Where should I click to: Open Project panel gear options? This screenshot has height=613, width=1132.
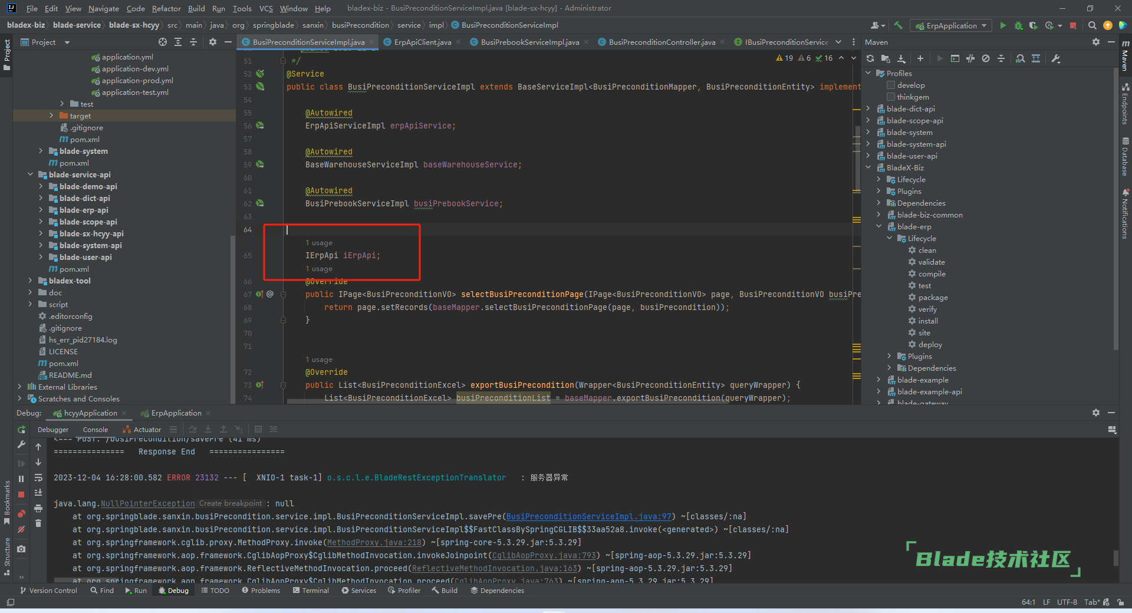point(213,42)
